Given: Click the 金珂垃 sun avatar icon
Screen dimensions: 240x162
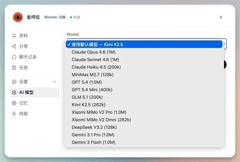Looking at the screenshot, I should tap(18, 17).
